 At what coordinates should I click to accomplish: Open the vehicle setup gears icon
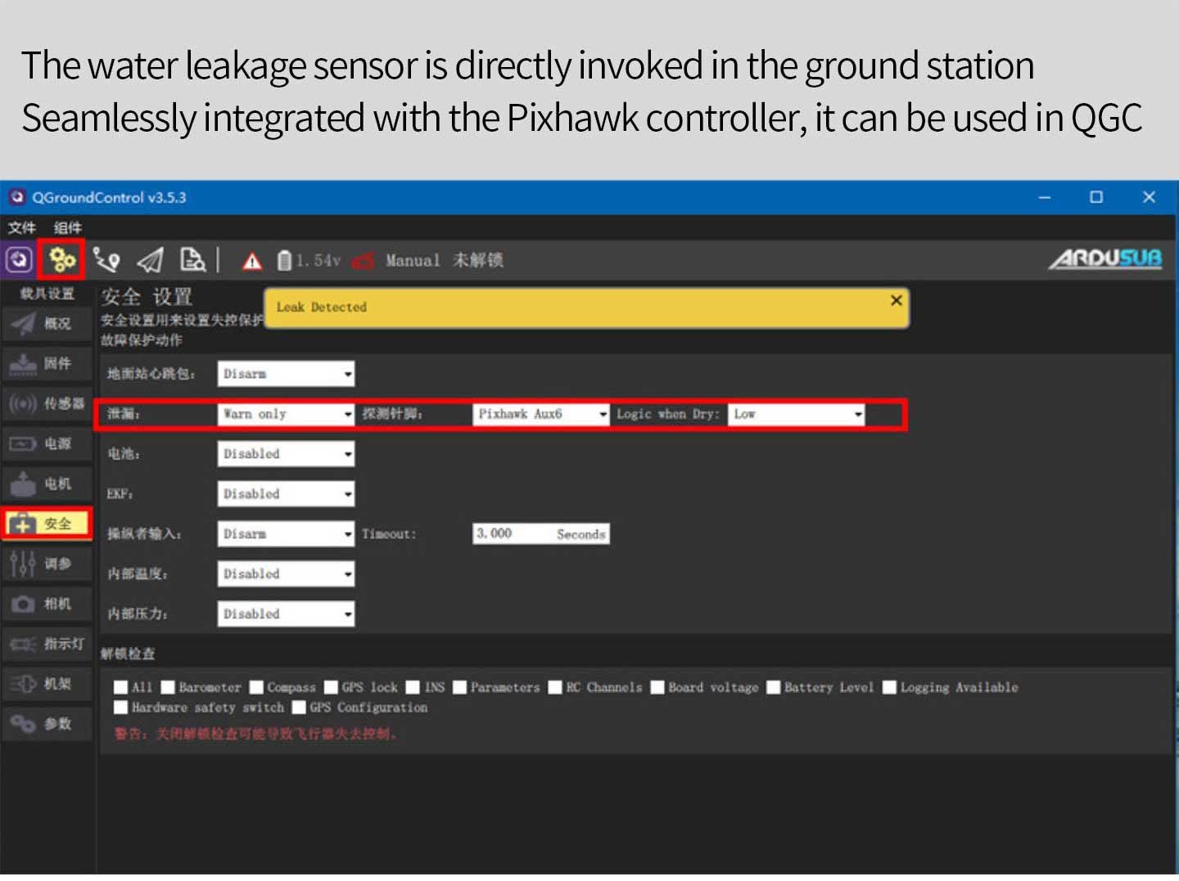62,260
